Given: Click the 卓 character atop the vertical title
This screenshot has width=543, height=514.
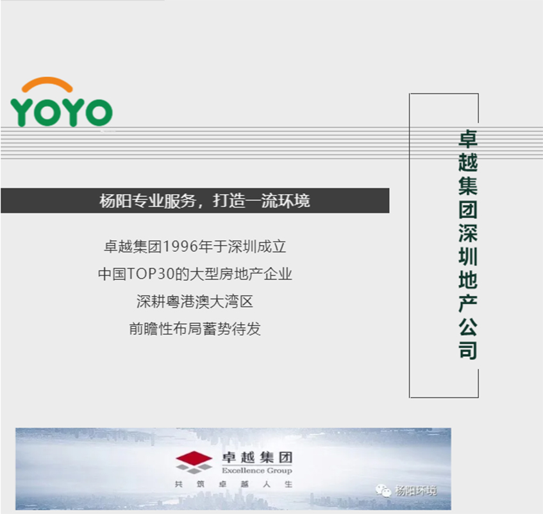Looking at the screenshot, I should pyautogui.click(x=469, y=140).
